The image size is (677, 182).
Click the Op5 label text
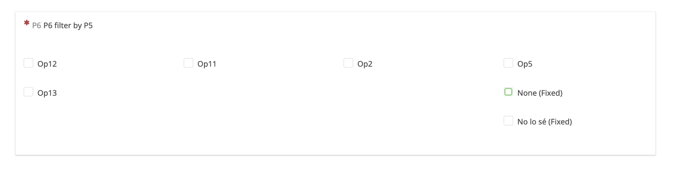[525, 64]
